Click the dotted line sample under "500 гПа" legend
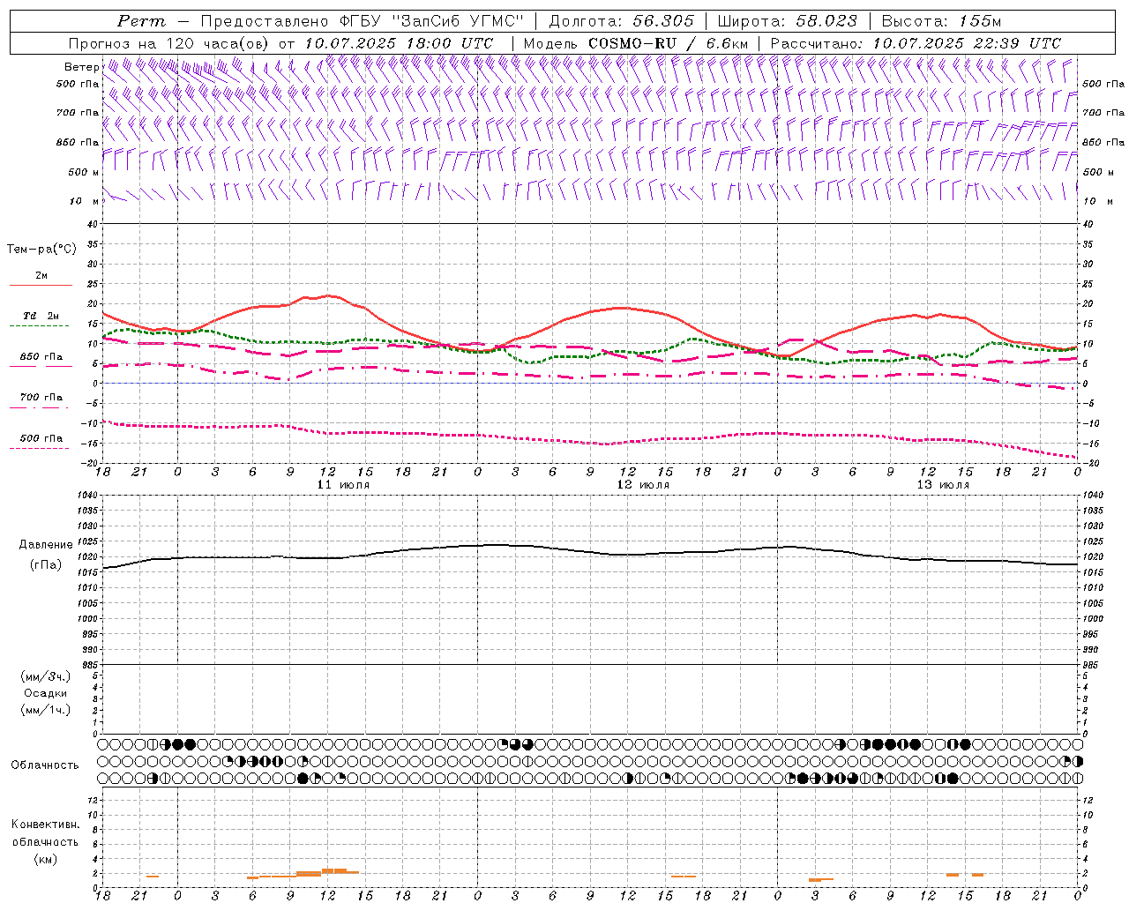The image size is (1129, 903). (39, 449)
